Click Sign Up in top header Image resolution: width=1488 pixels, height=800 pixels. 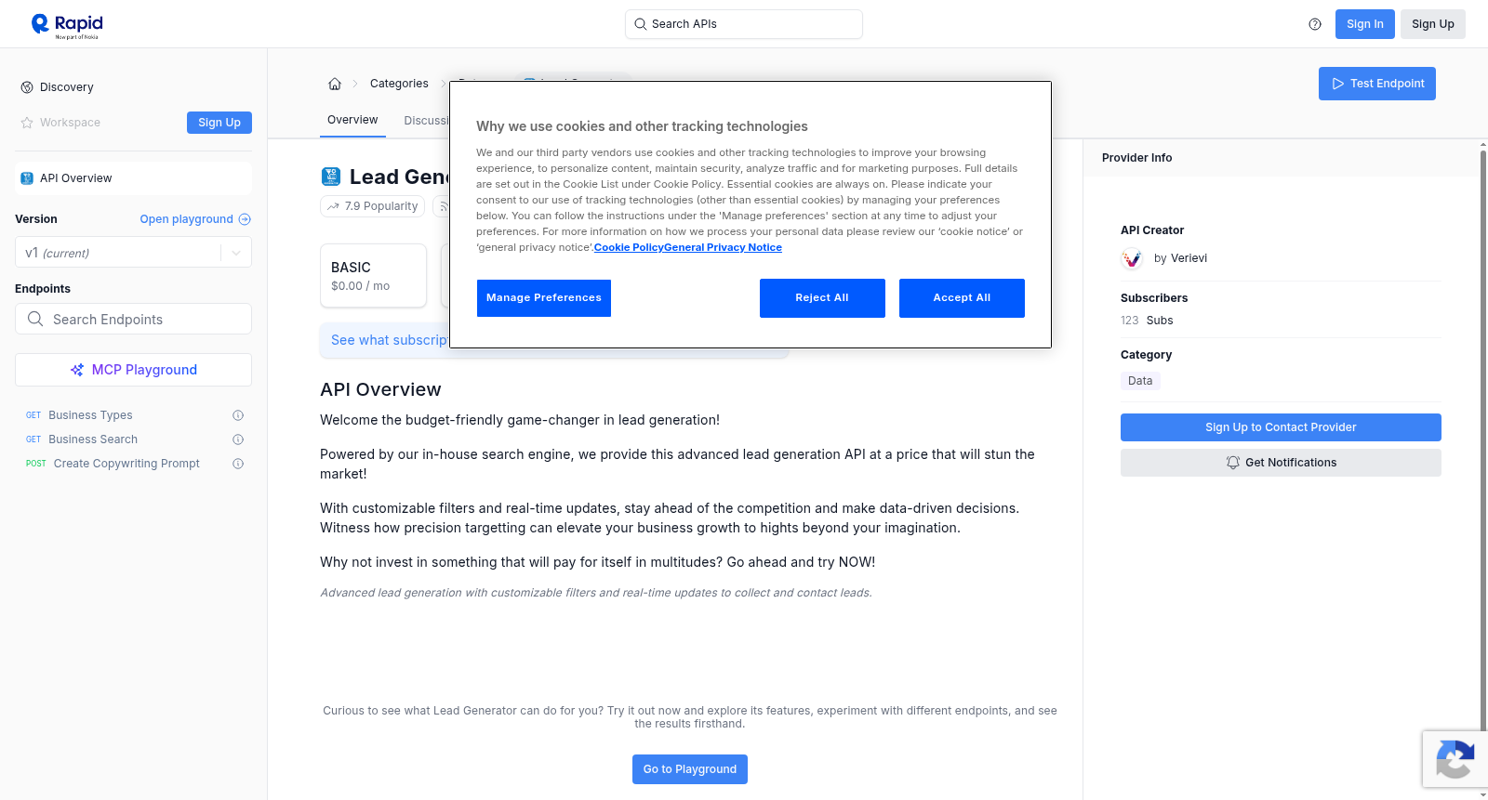coord(1433,24)
